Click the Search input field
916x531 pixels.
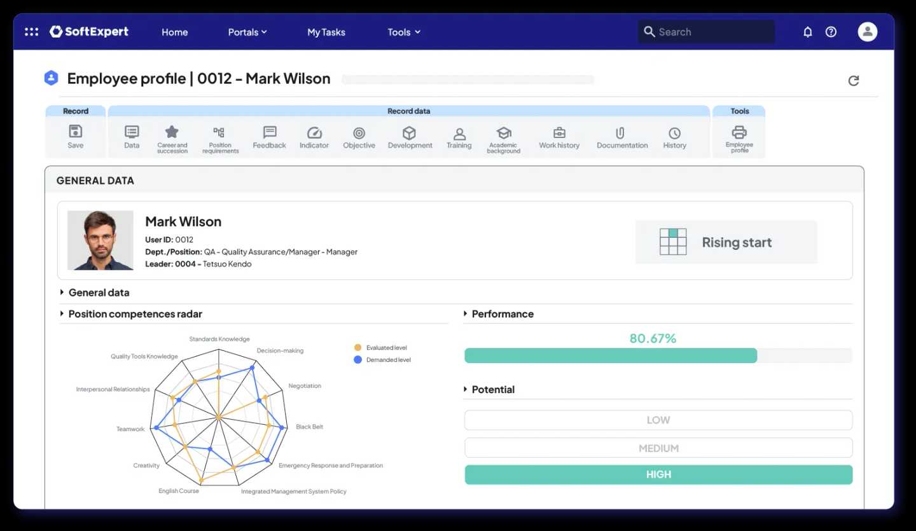point(712,32)
